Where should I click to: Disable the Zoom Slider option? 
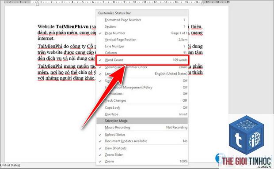[x=142, y=155]
